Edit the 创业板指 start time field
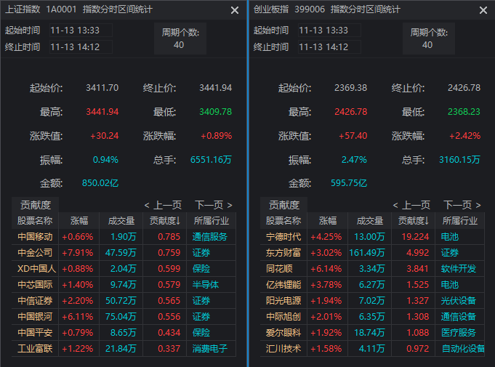The width and height of the screenshot is (495, 367). tap(329, 31)
